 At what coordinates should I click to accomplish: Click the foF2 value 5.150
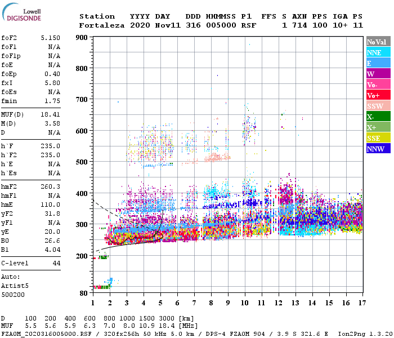tap(51, 38)
